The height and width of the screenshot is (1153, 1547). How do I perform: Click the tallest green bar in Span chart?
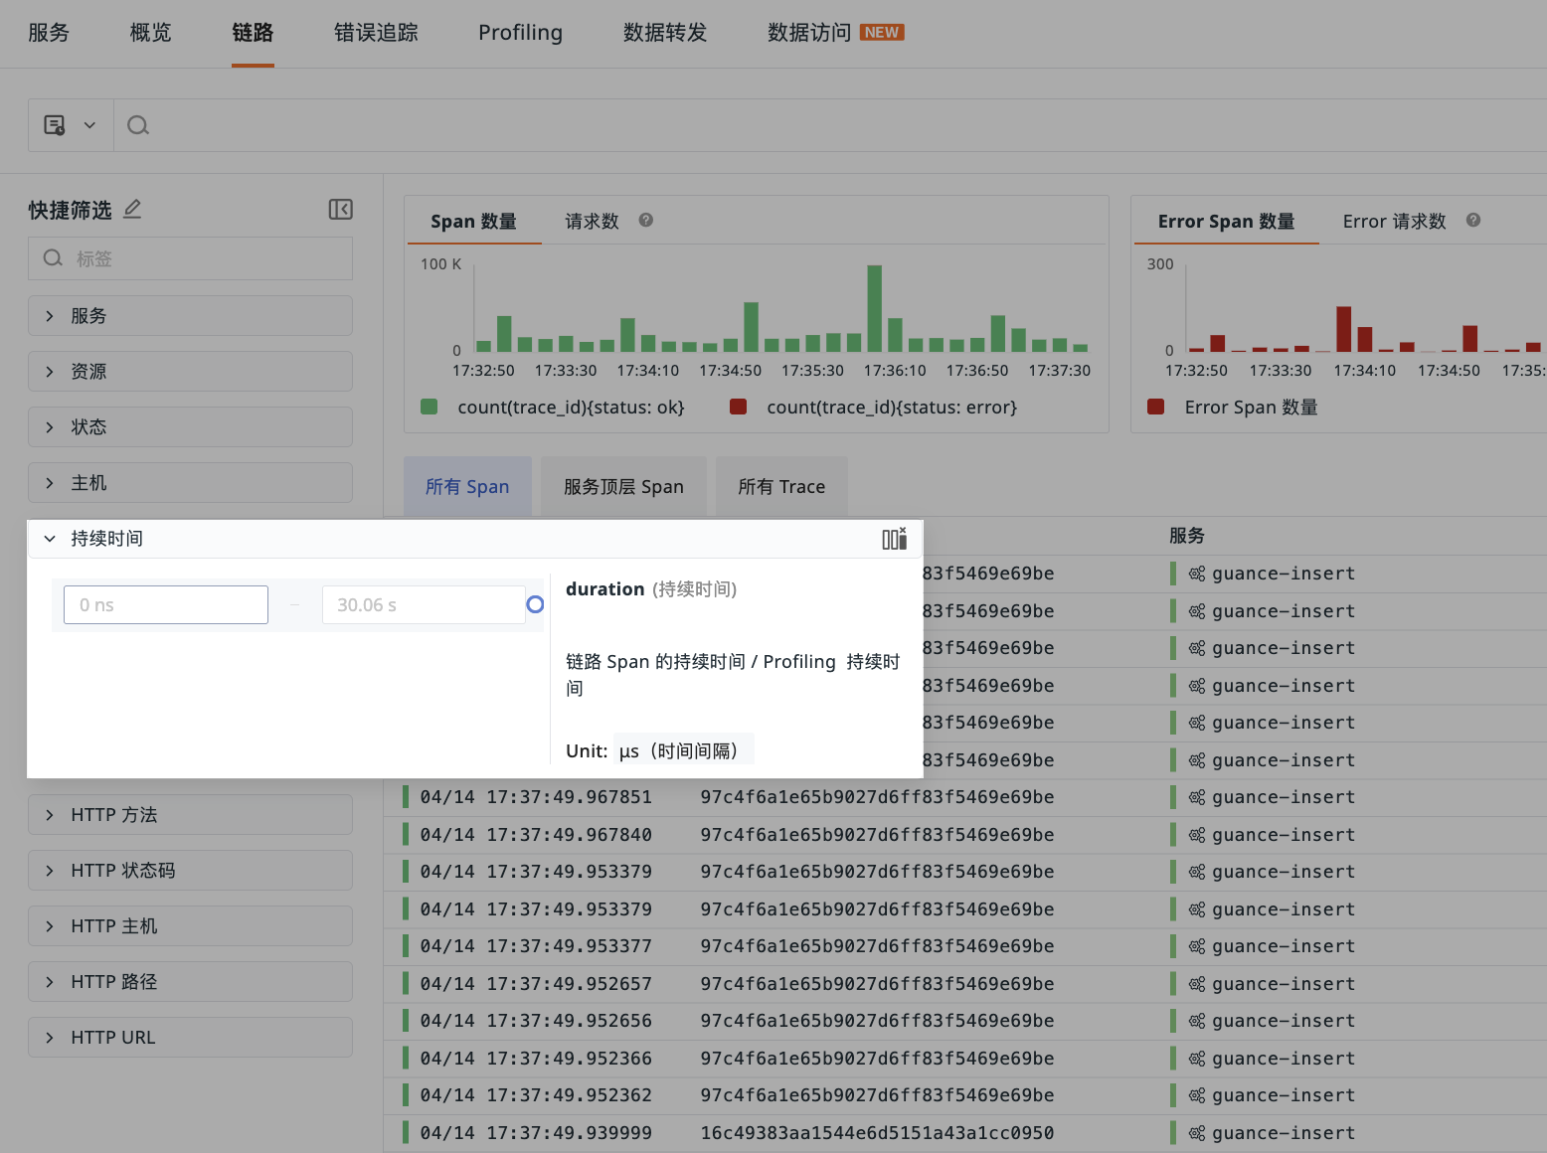coord(875,308)
